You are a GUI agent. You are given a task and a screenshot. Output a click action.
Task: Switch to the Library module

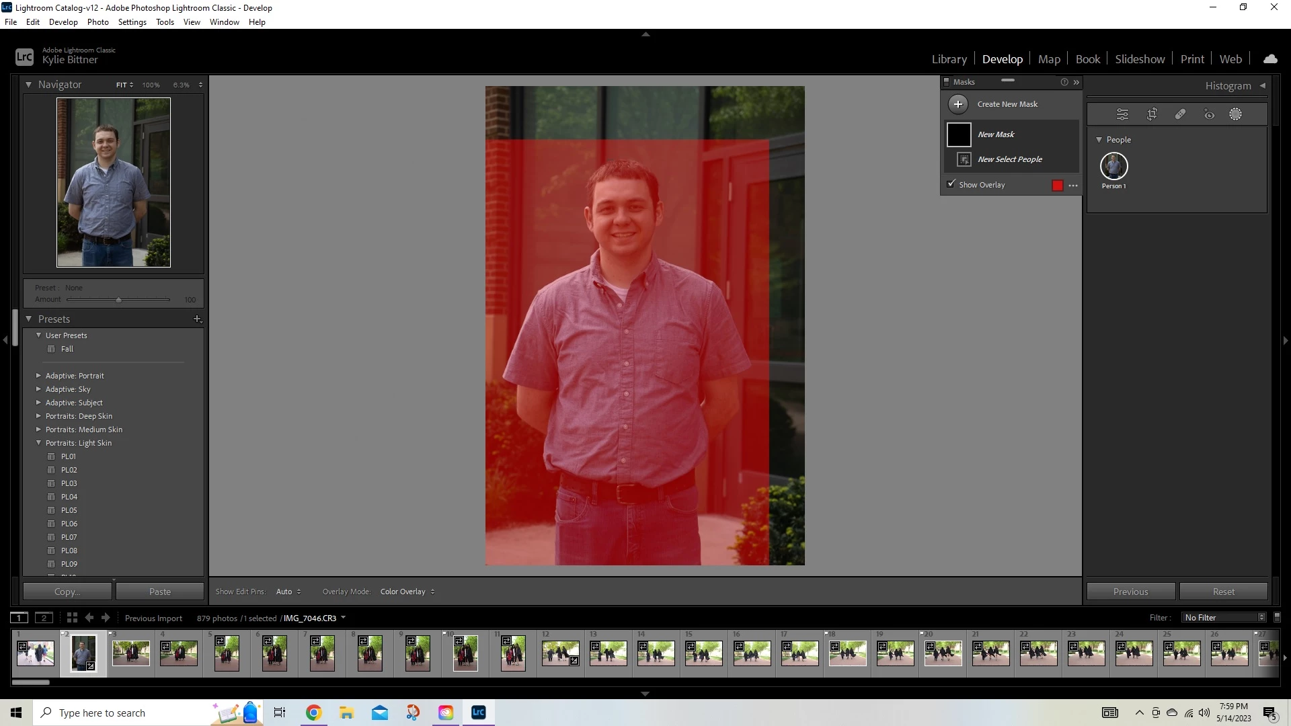949,59
